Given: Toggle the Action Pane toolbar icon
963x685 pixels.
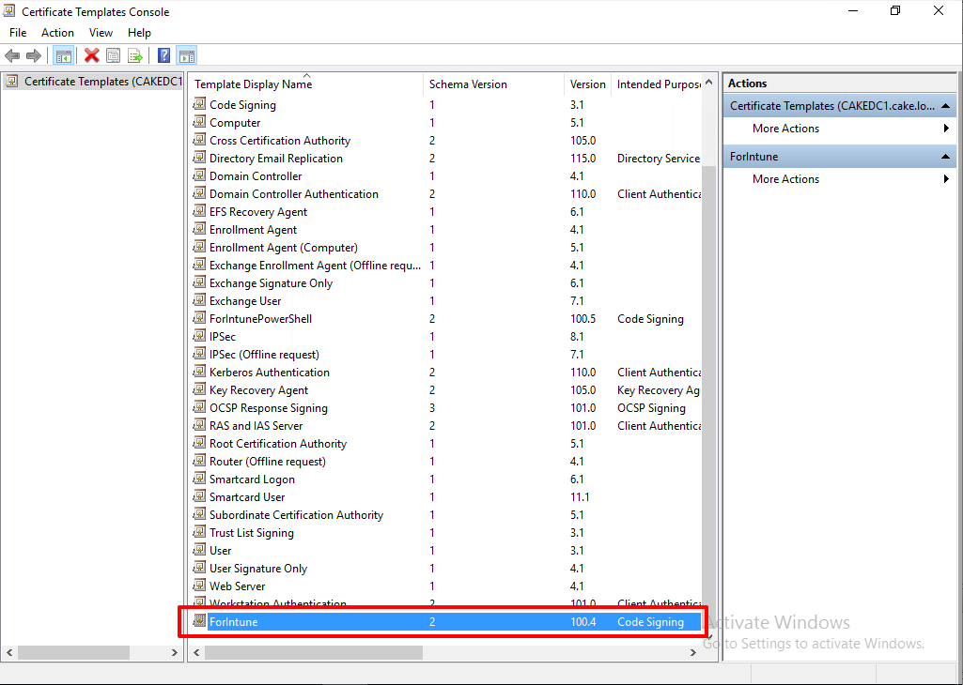Looking at the screenshot, I should tap(187, 55).
